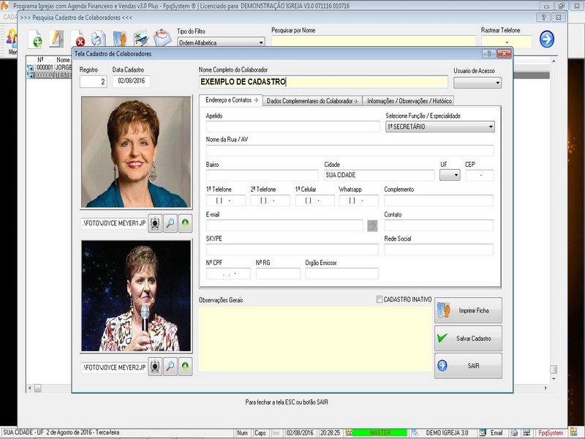Click the lower photo with microphone
This screenshot has width=585, height=439.
pos(136,296)
